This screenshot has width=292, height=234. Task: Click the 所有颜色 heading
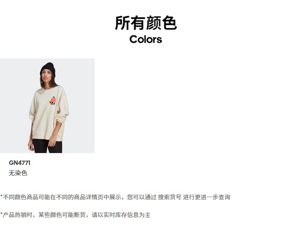click(146, 23)
